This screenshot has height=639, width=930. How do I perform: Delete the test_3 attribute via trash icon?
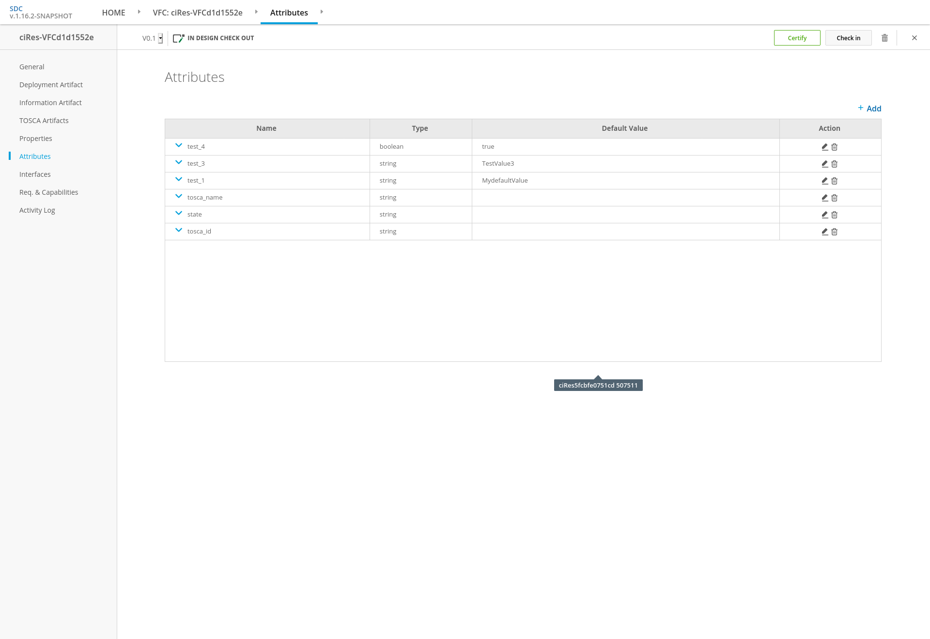[835, 164]
